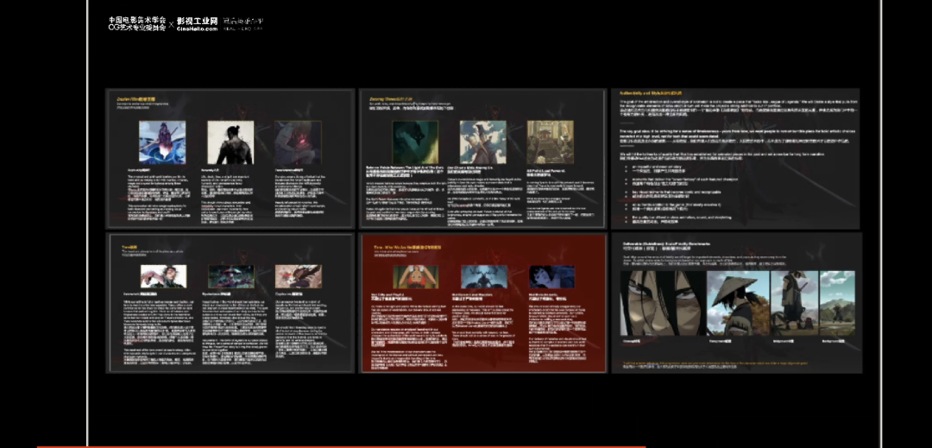The width and height of the screenshot is (932, 448).
Task: Click the dark figure with red glow artwork
Action: pyautogui.click(x=298, y=142)
